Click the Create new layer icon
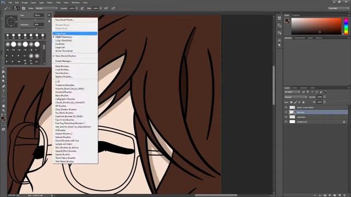The height and width of the screenshot is (197, 351). click(x=339, y=195)
